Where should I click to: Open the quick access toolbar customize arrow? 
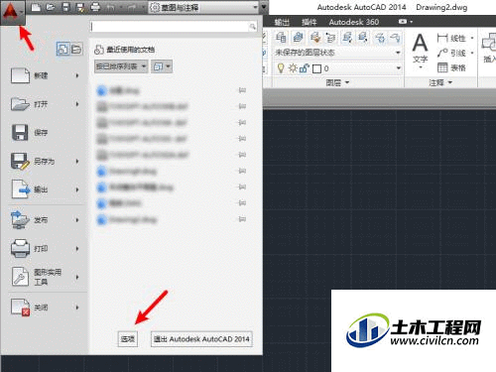coord(264,7)
